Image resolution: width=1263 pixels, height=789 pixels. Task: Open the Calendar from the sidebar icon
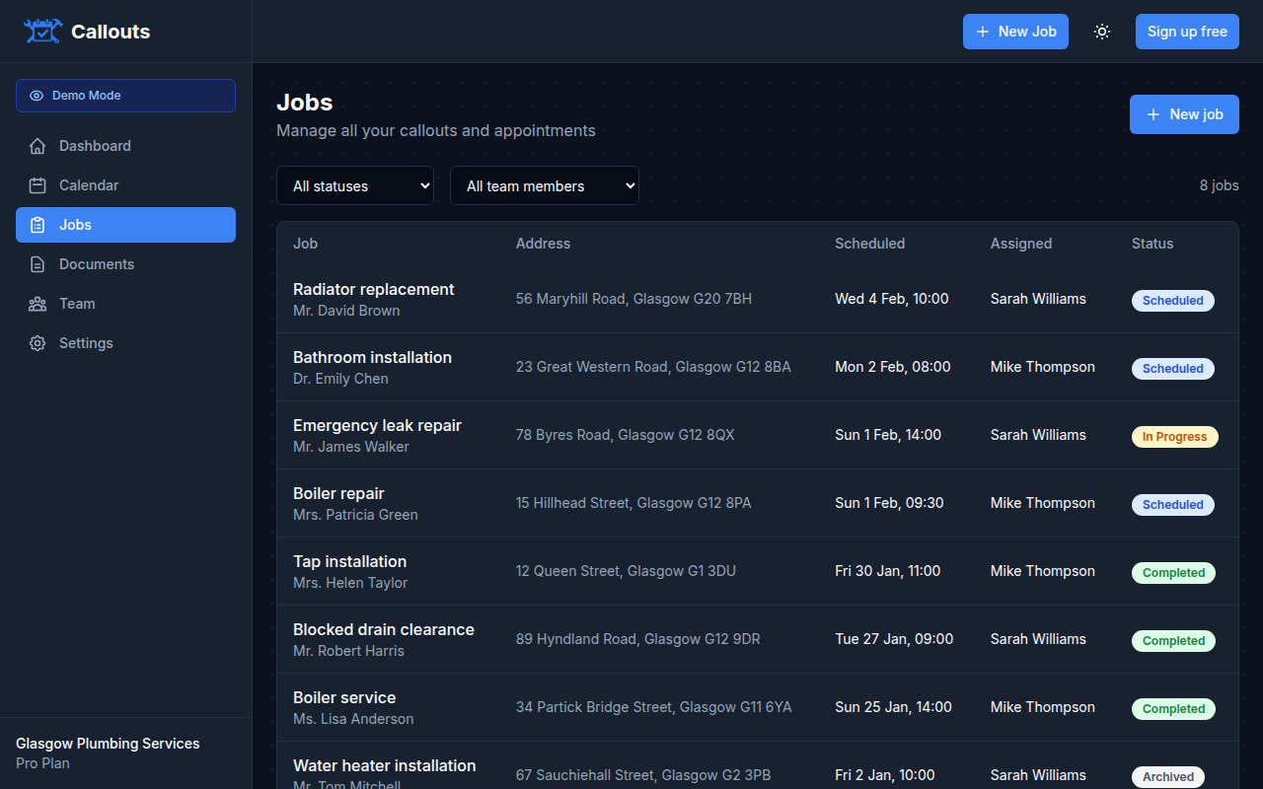coord(37,184)
